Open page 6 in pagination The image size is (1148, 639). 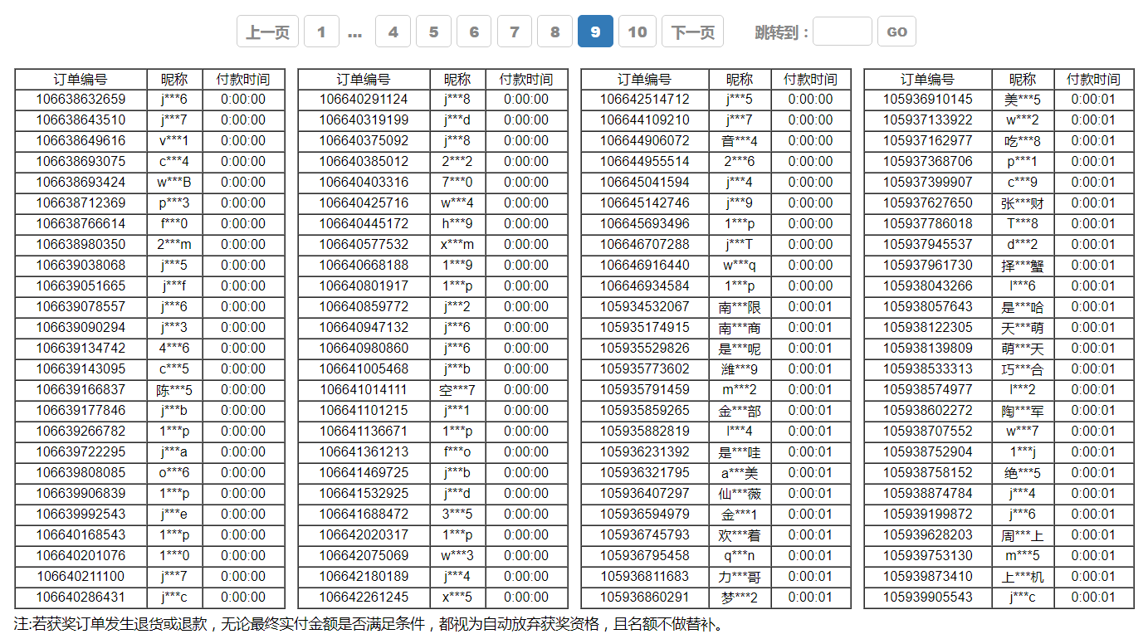click(x=474, y=32)
